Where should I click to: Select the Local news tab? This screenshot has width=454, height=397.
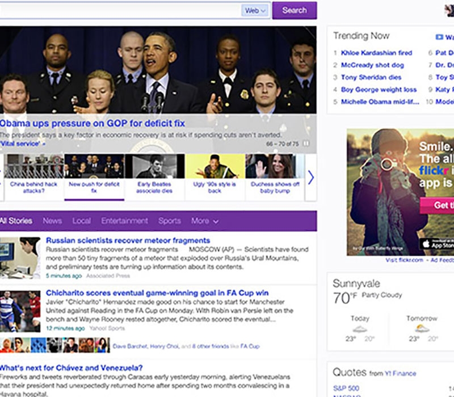(x=82, y=221)
